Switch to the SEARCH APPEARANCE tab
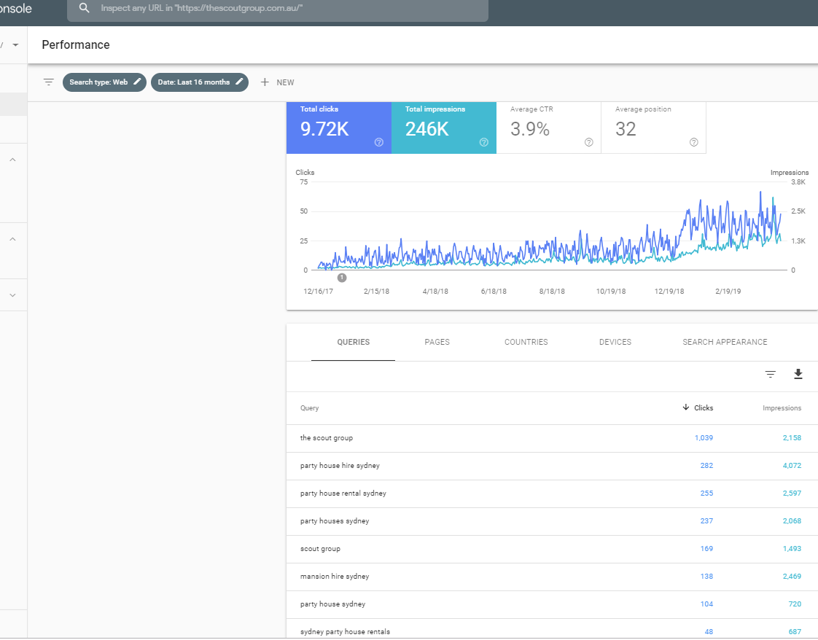 coord(725,342)
